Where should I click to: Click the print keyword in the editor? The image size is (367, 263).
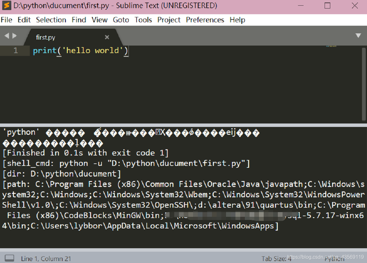coord(45,51)
